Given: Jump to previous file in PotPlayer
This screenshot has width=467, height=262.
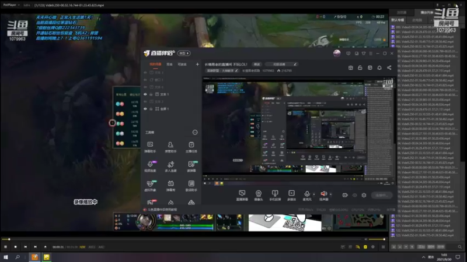Looking at the screenshot, I should coord(25,247).
